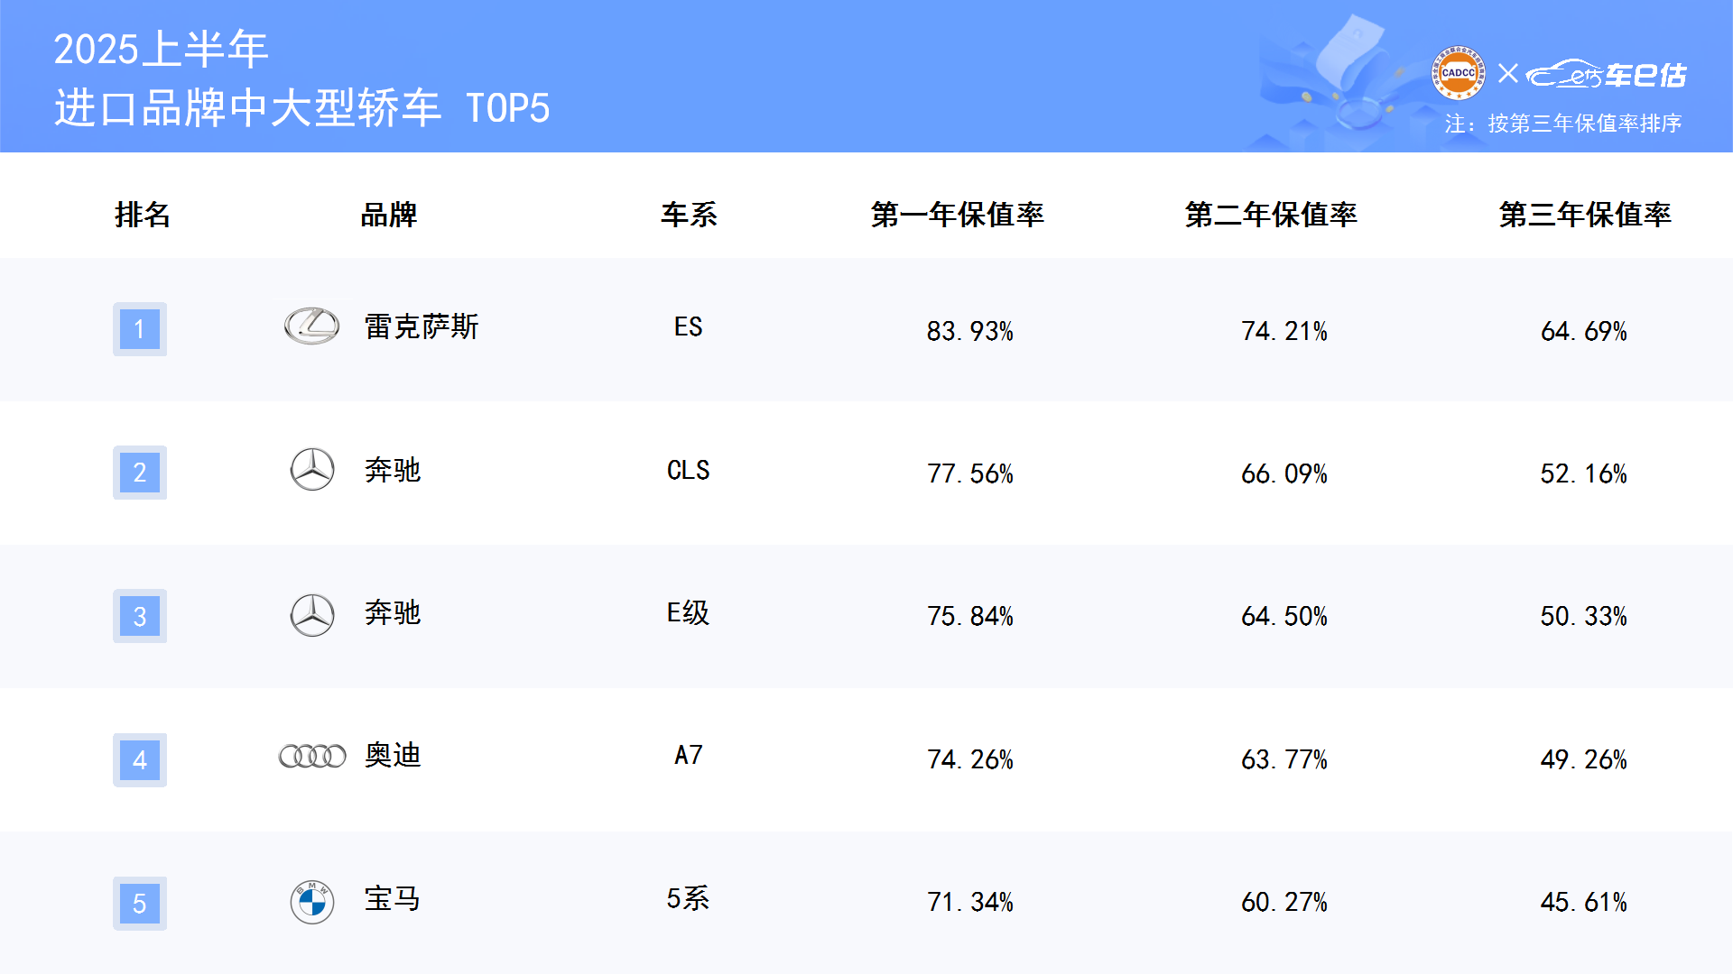Click the Mercedes logo in E级 row
This screenshot has width=1733, height=974.
point(312,615)
